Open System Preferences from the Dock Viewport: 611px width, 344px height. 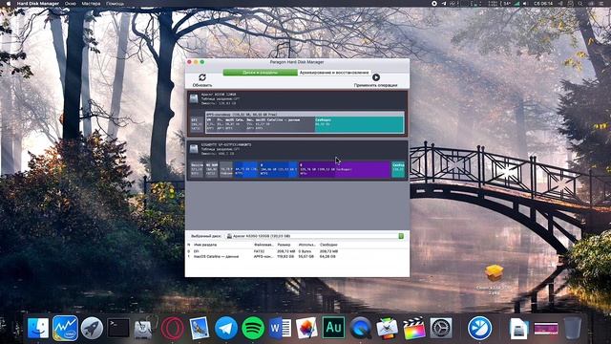pos(441,328)
